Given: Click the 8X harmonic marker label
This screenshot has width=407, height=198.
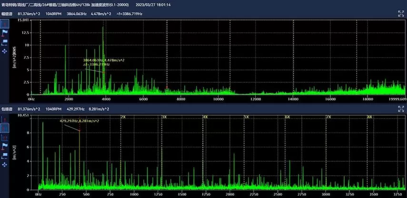Looking at the screenshot, I should coord(369,117).
